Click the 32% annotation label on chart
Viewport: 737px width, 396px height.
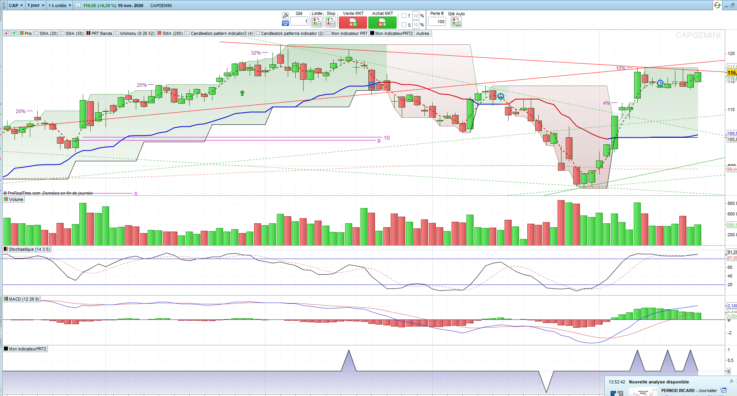(x=256, y=53)
